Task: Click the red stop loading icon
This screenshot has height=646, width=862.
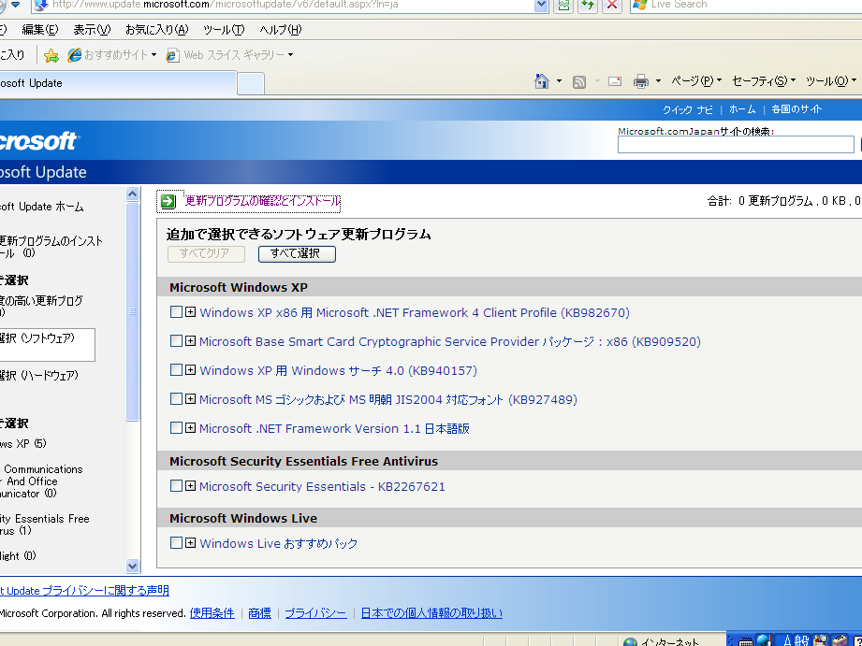Action: tap(612, 5)
